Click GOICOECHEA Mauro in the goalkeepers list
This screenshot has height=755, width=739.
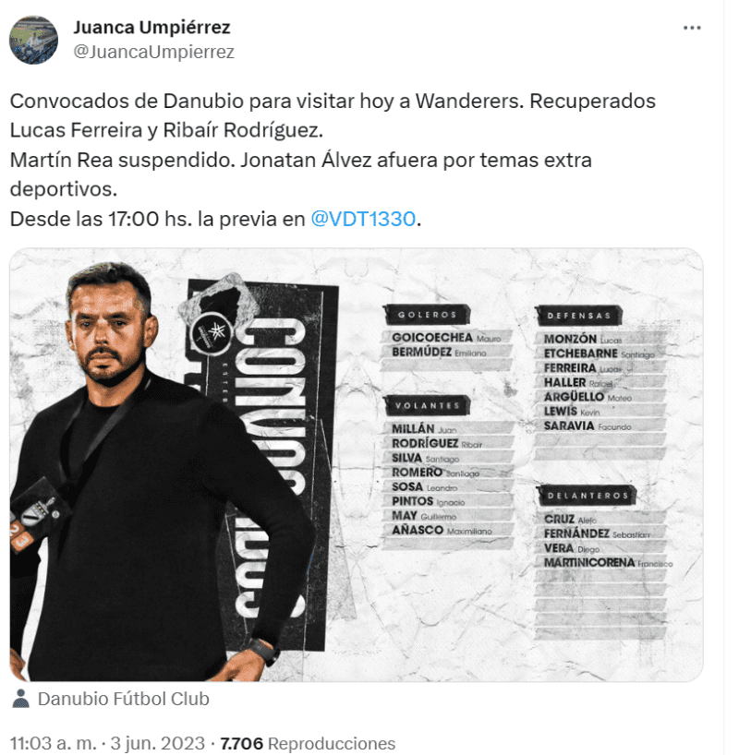pos(446,338)
